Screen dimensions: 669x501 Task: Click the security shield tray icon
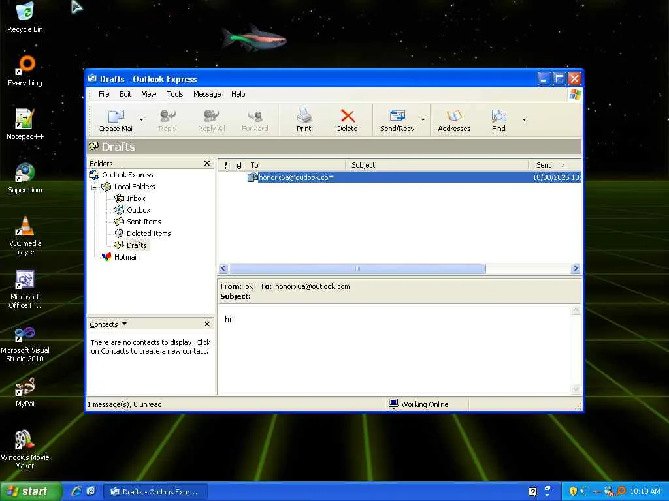point(572,492)
